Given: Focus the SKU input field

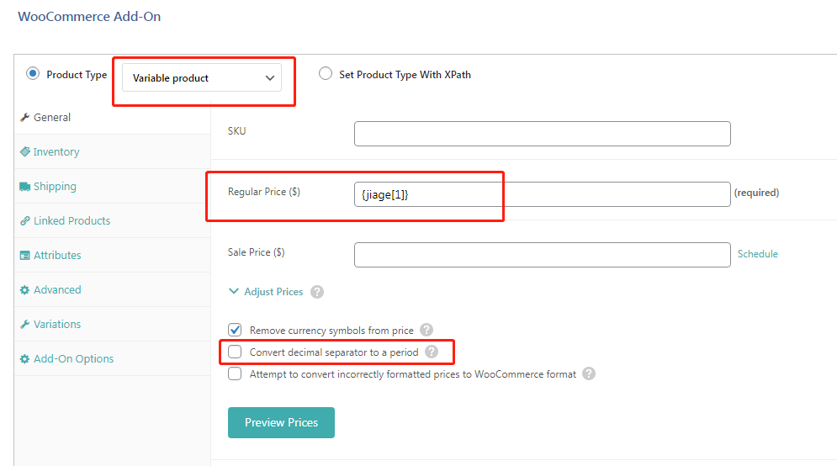Looking at the screenshot, I should coord(543,134).
